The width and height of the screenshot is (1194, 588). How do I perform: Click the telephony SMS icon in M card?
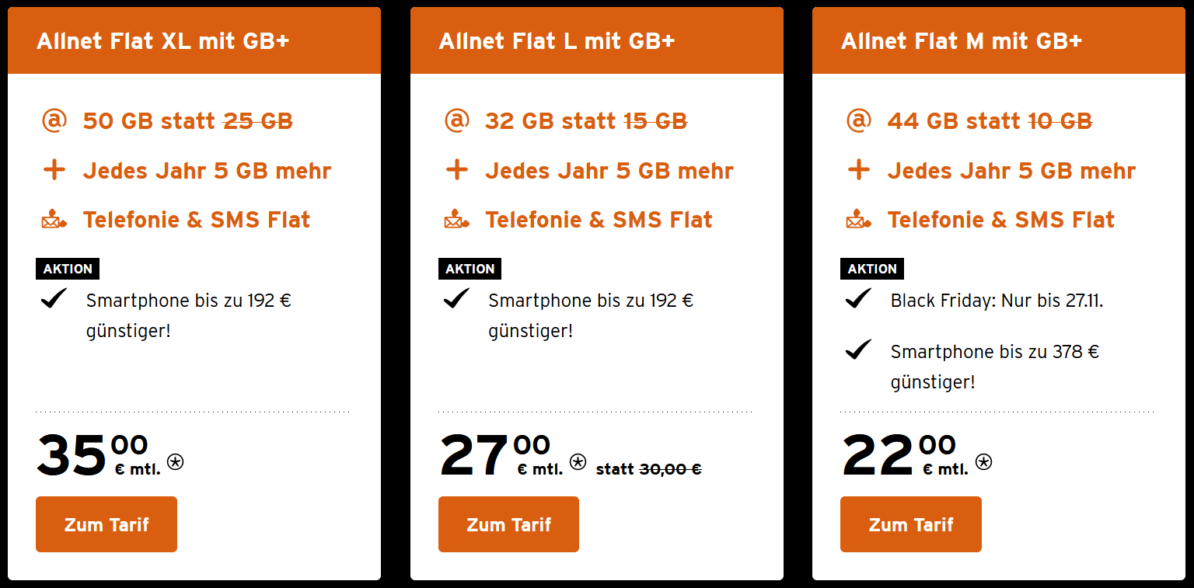click(858, 221)
